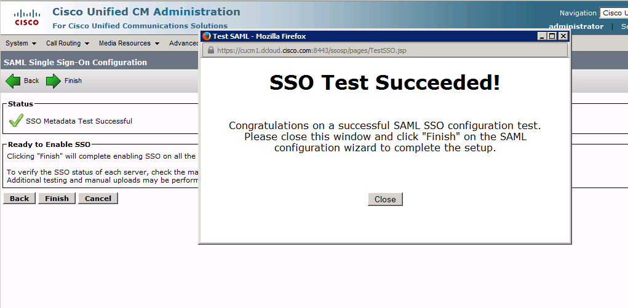
Task: Click the administrator user link
Action: (576, 26)
